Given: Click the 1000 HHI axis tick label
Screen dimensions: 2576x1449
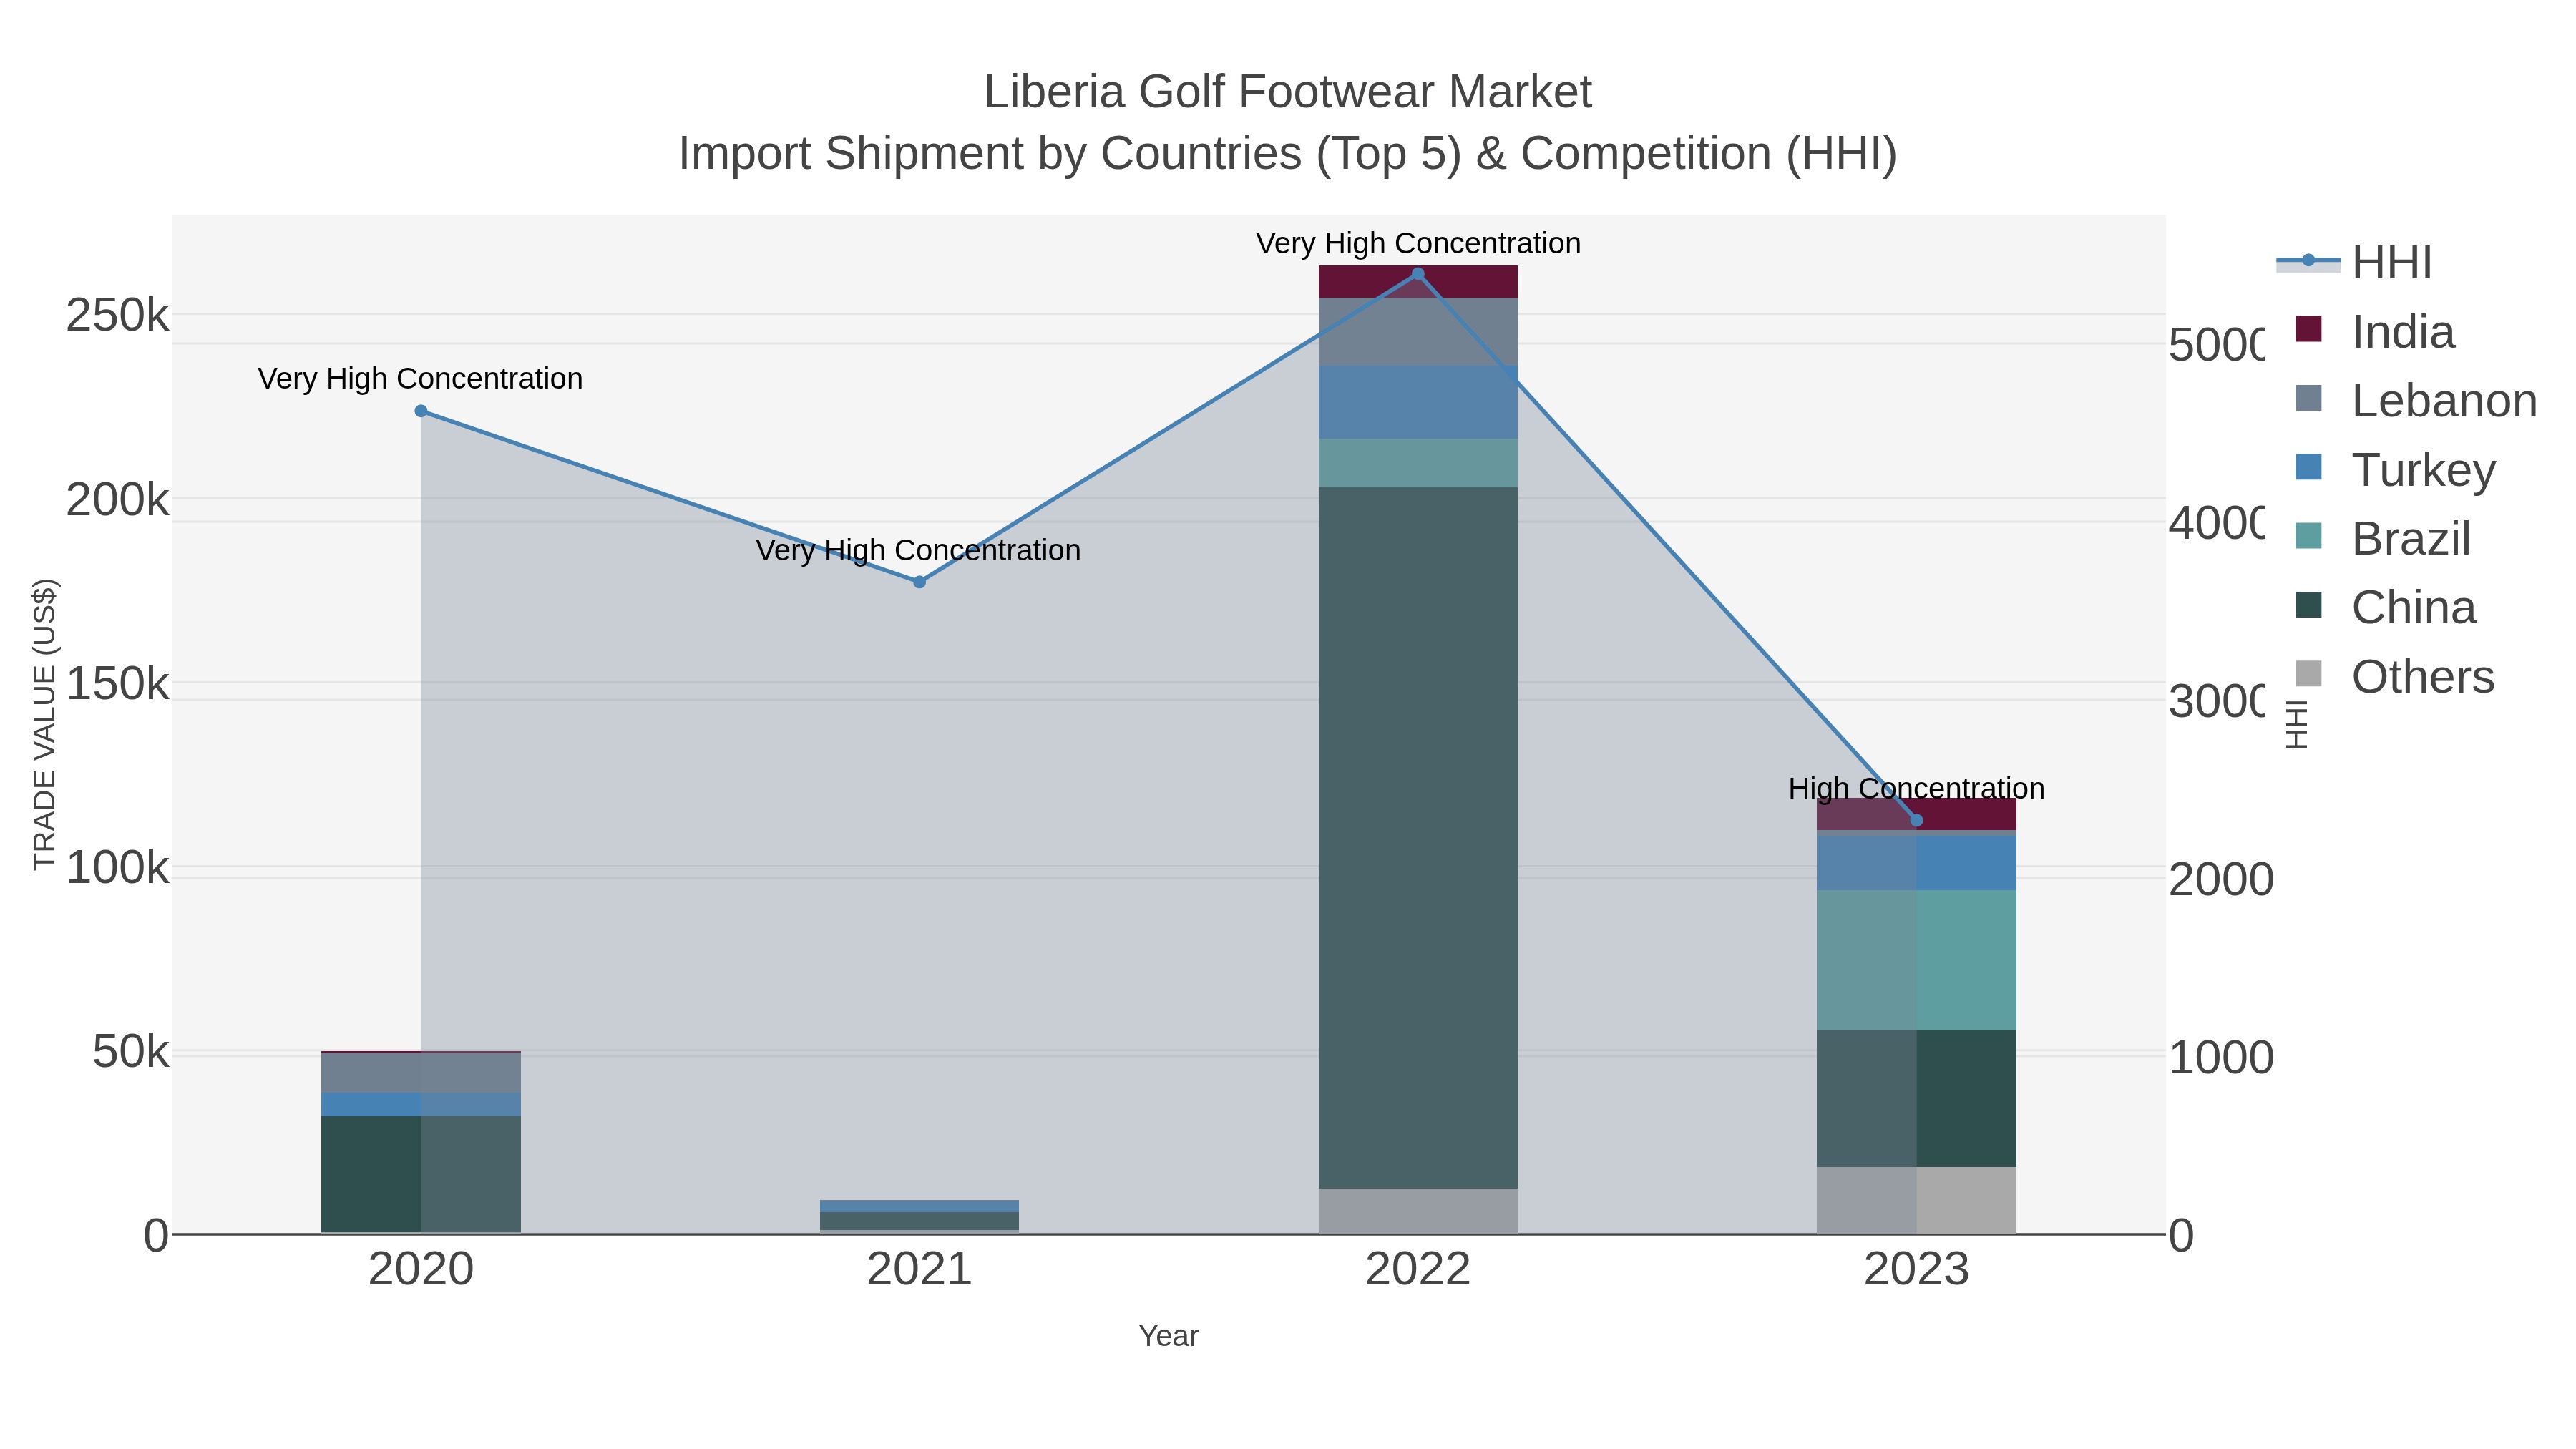Looking at the screenshot, I should point(2221,1058).
